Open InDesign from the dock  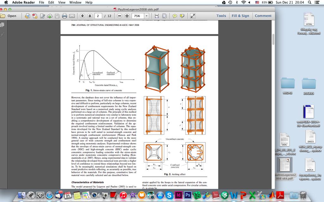click(178, 195)
